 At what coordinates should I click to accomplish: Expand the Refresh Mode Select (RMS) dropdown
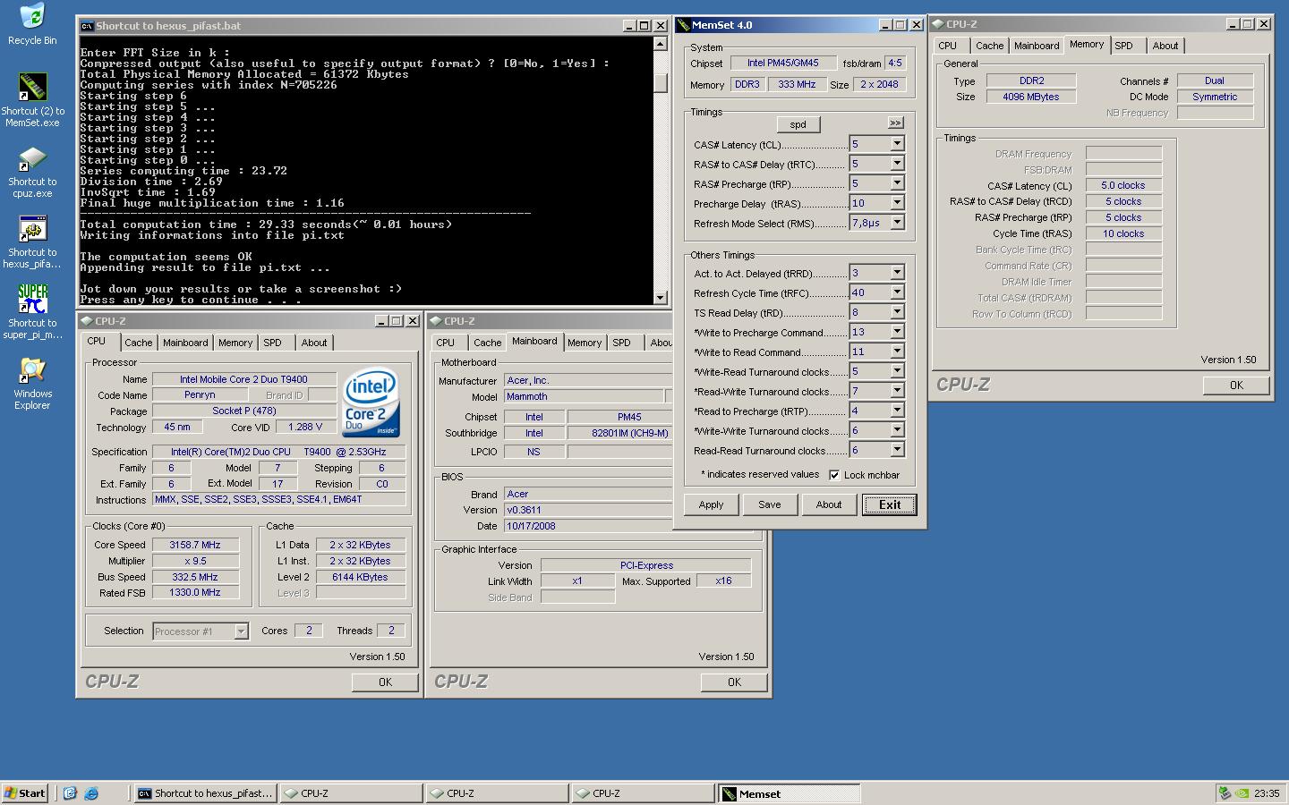[x=896, y=223]
